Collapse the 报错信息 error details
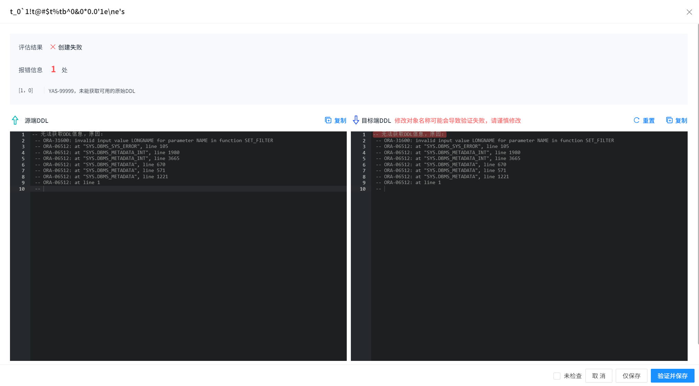Viewport: 699px width, 386px height. 31,69
